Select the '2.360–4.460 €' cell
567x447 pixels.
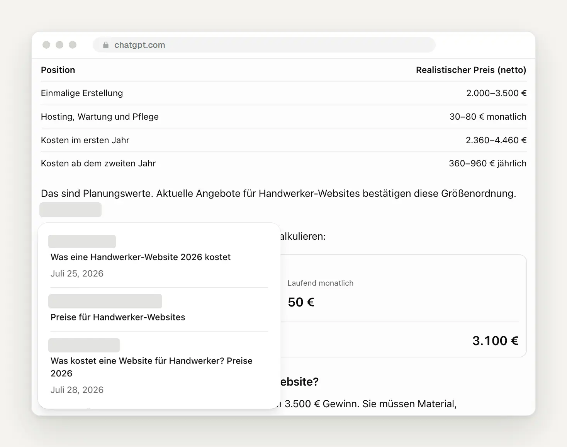pyautogui.click(x=496, y=140)
